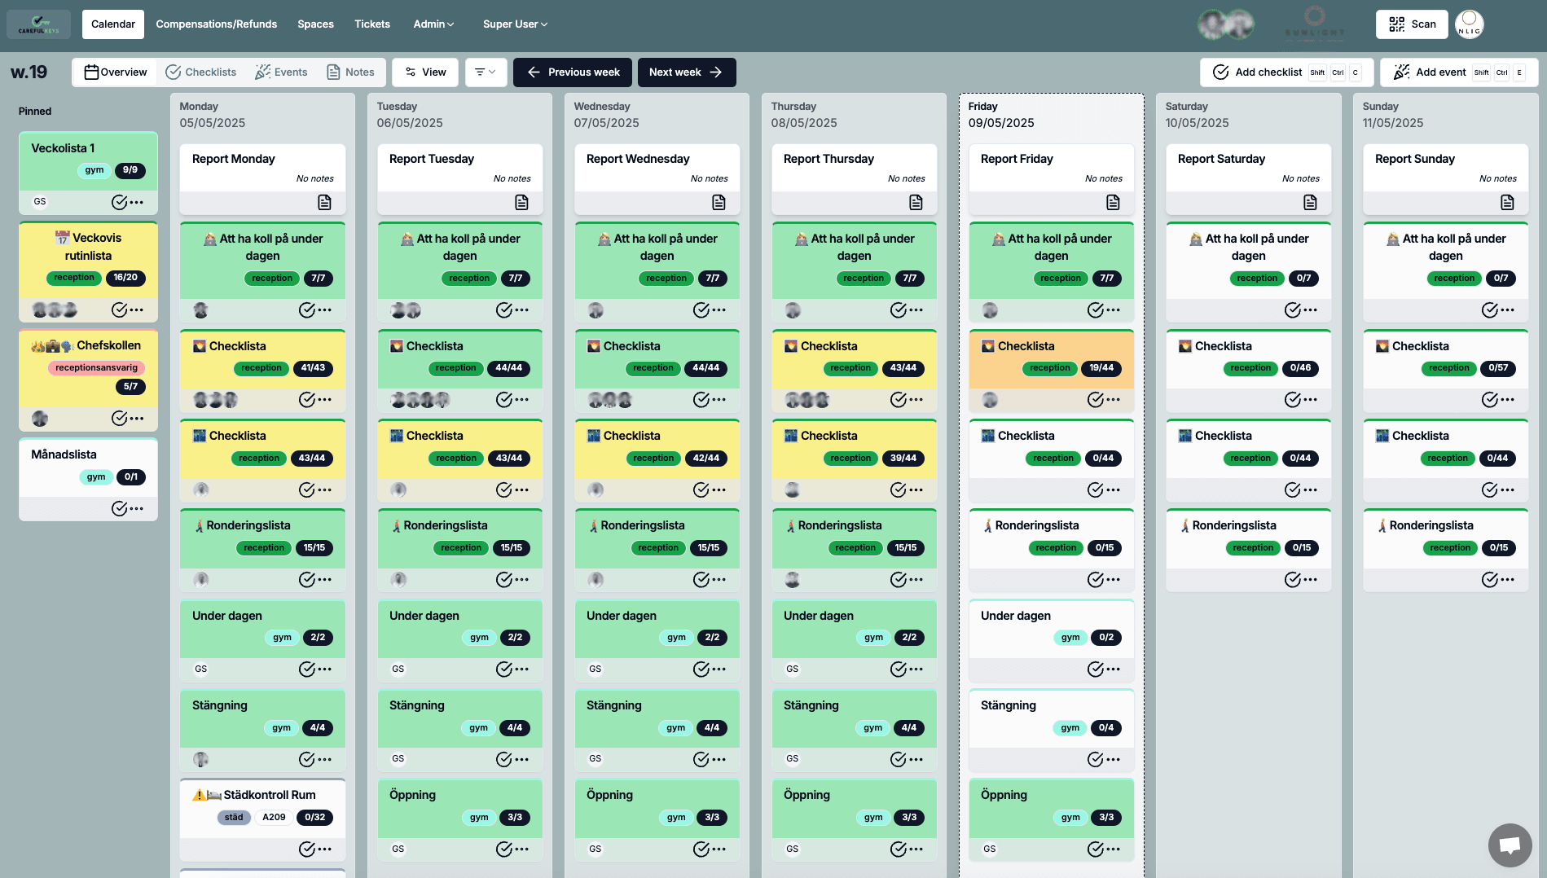The height and width of the screenshot is (878, 1547).
Task: Open the user profile avatar
Action: pyautogui.click(x=1470, y=24)
